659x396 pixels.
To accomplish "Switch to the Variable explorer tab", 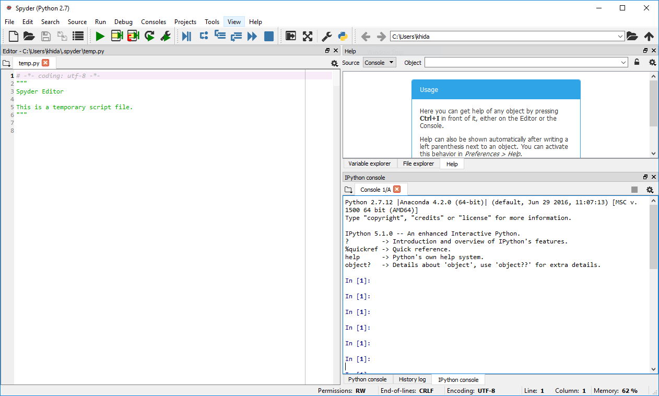I will [x=370, y=164].
